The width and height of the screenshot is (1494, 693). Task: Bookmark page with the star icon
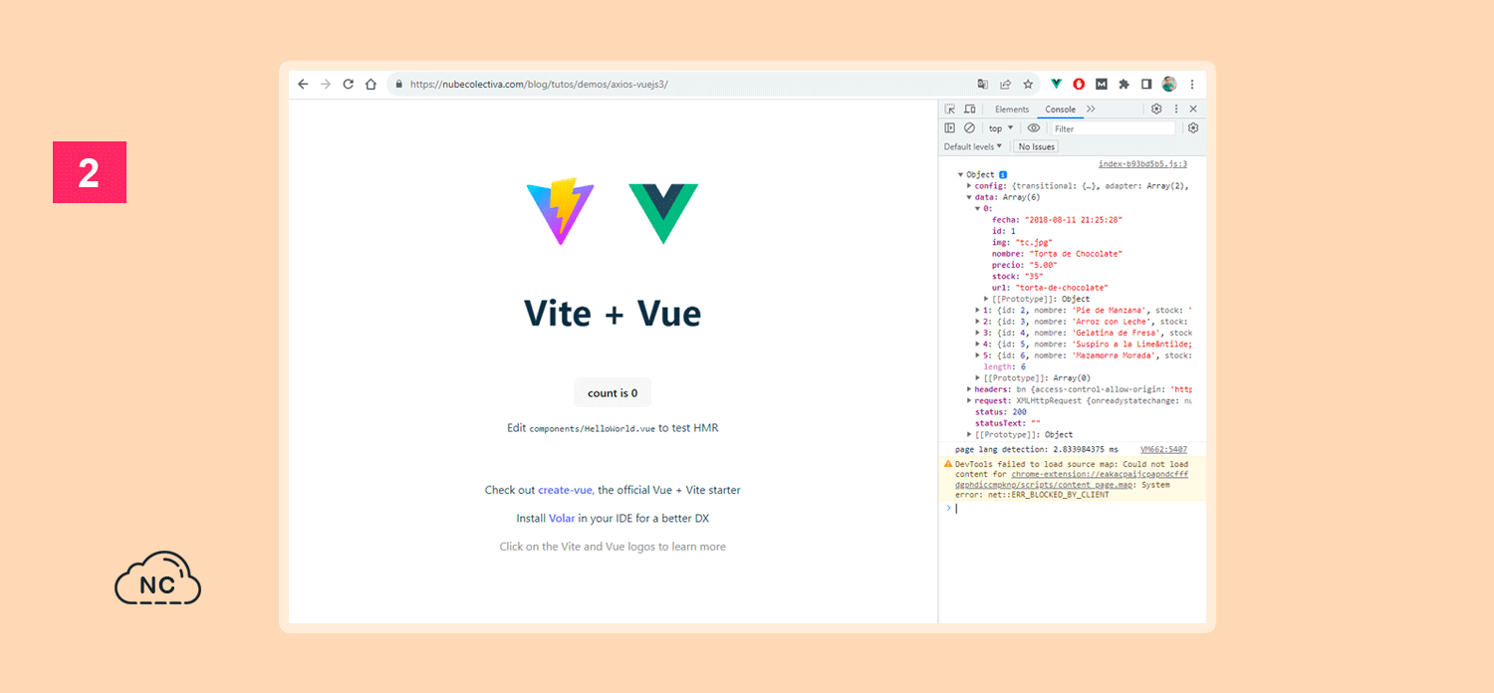click(x=1028, y=85)
